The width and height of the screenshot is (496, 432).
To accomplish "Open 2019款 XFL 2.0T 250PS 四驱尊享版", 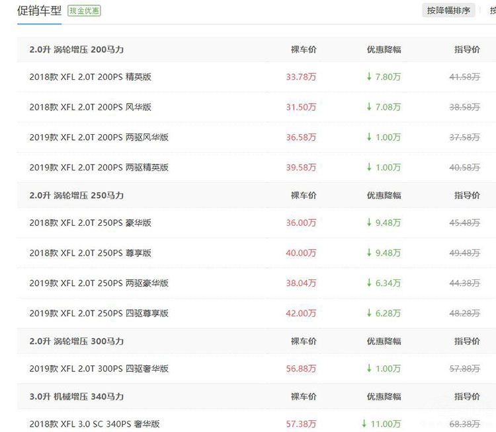I will [99, 313].
